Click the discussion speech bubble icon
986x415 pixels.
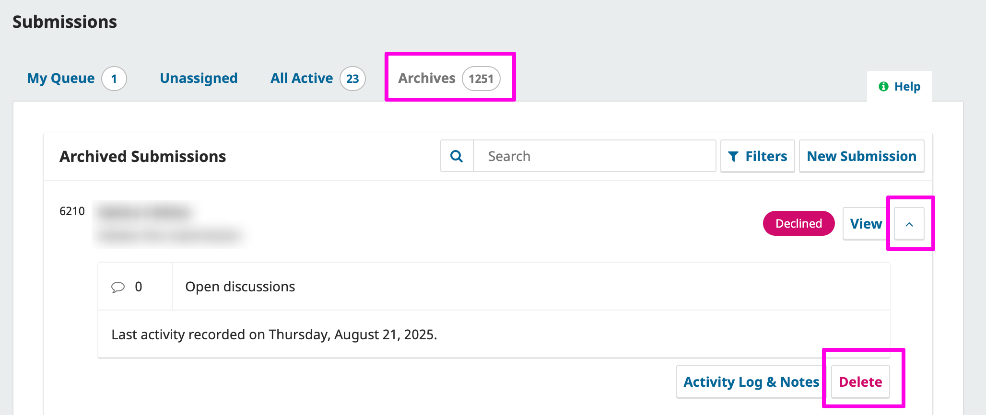[x=118, y=287]
